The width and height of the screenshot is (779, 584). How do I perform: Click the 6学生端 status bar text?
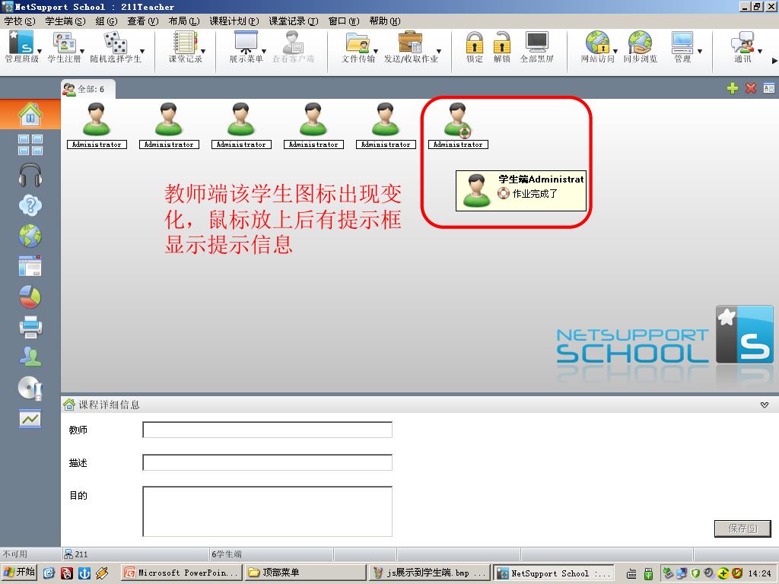click(227, 554)
